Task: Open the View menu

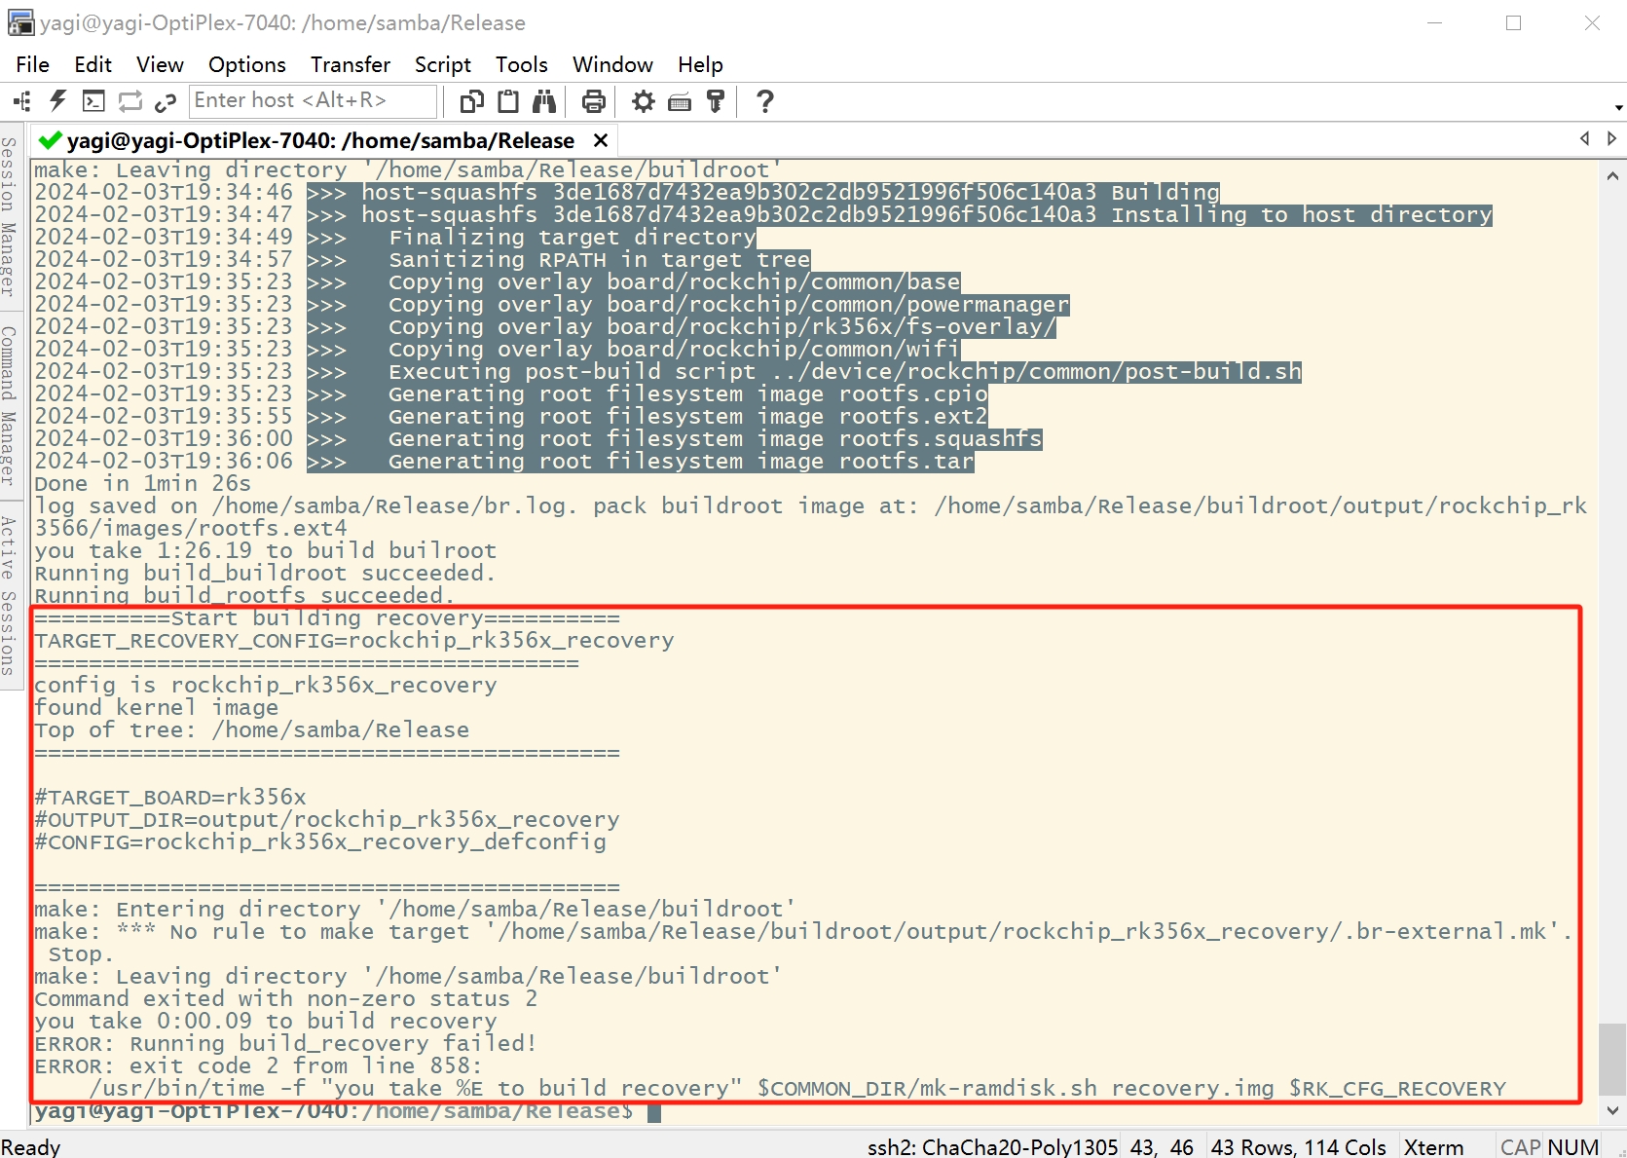Action: [x=160, y=64]
